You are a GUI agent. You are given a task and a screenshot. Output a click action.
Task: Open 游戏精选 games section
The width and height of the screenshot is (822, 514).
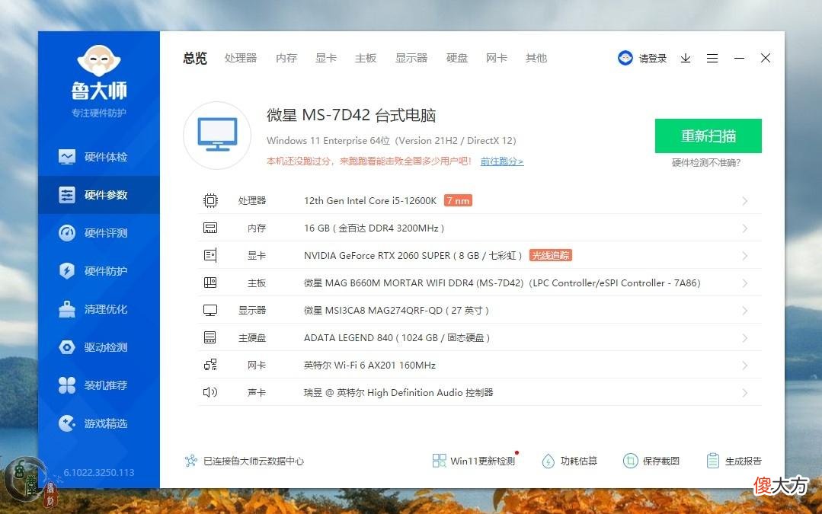click(98, 423)
